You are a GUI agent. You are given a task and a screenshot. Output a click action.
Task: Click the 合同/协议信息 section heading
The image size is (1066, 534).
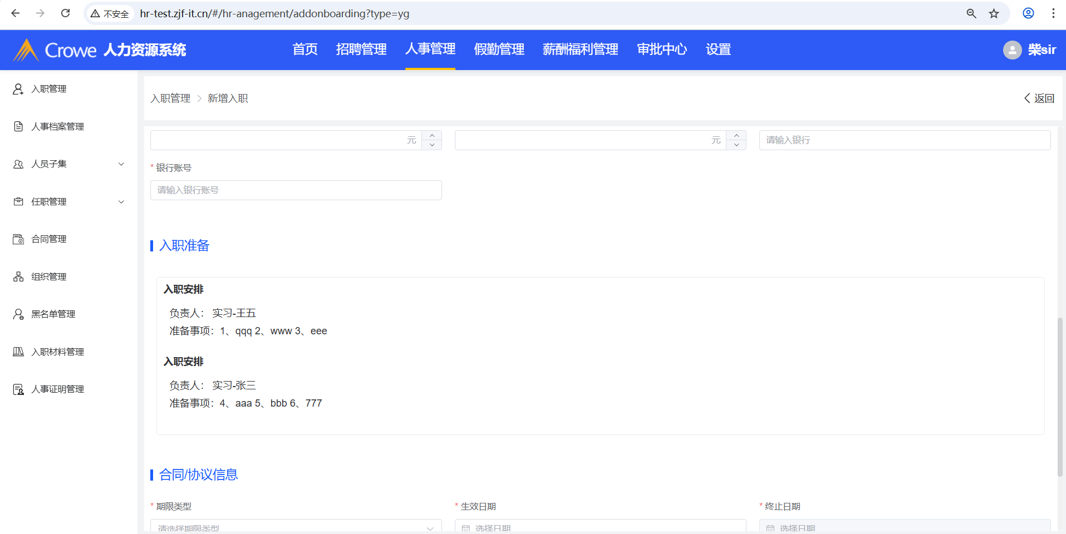click(x=199, y=474)
